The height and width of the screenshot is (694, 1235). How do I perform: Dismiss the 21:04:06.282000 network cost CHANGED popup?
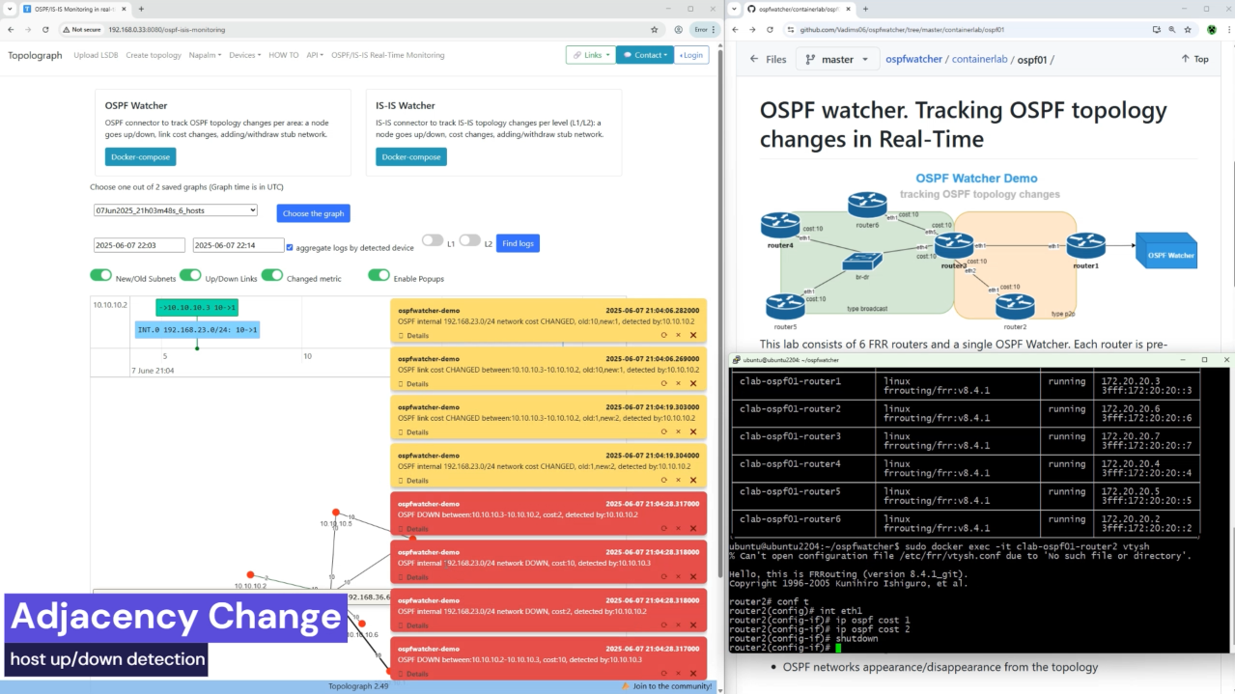pos(692,335)
